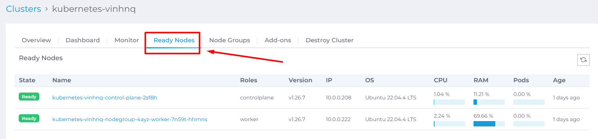The image size is (598, 139).
Task: Go back to Clusters breadcrumb
Action: click(x=24, y=9)
